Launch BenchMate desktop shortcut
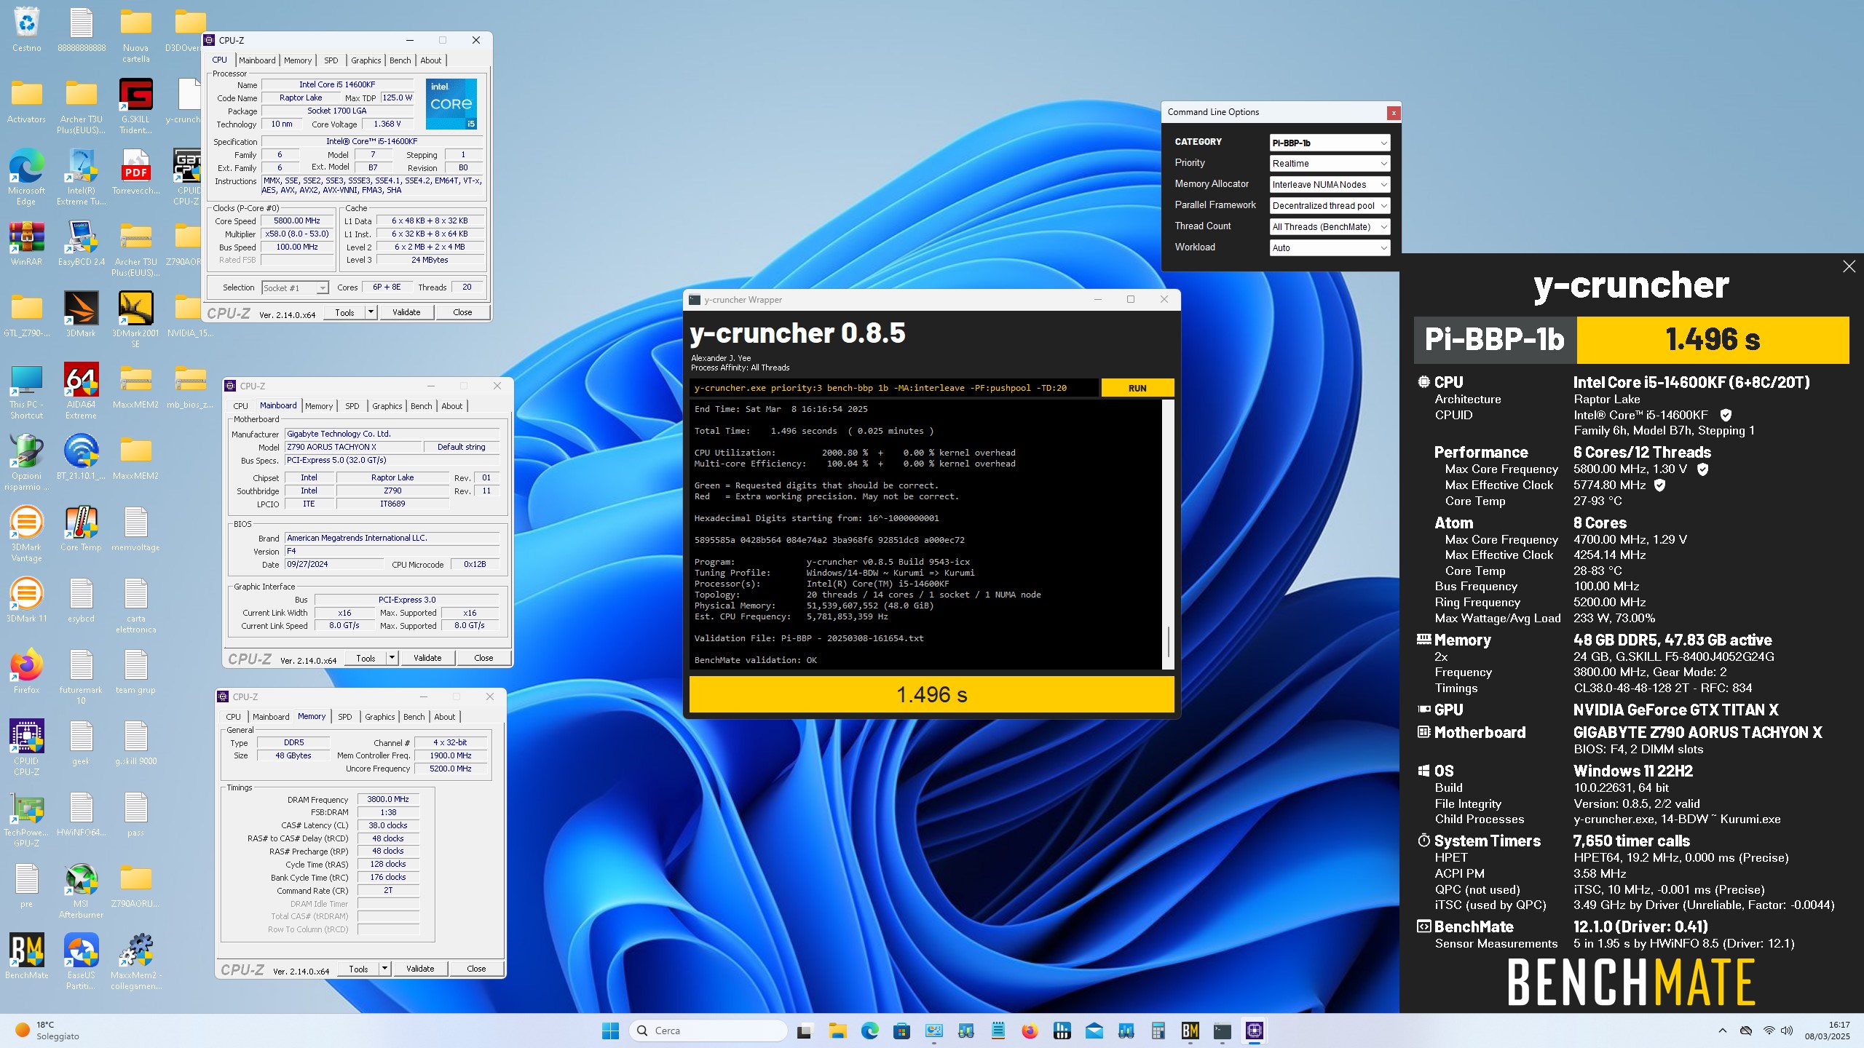This screenshot has height=1048, width=1864. [x=26, y=956]
